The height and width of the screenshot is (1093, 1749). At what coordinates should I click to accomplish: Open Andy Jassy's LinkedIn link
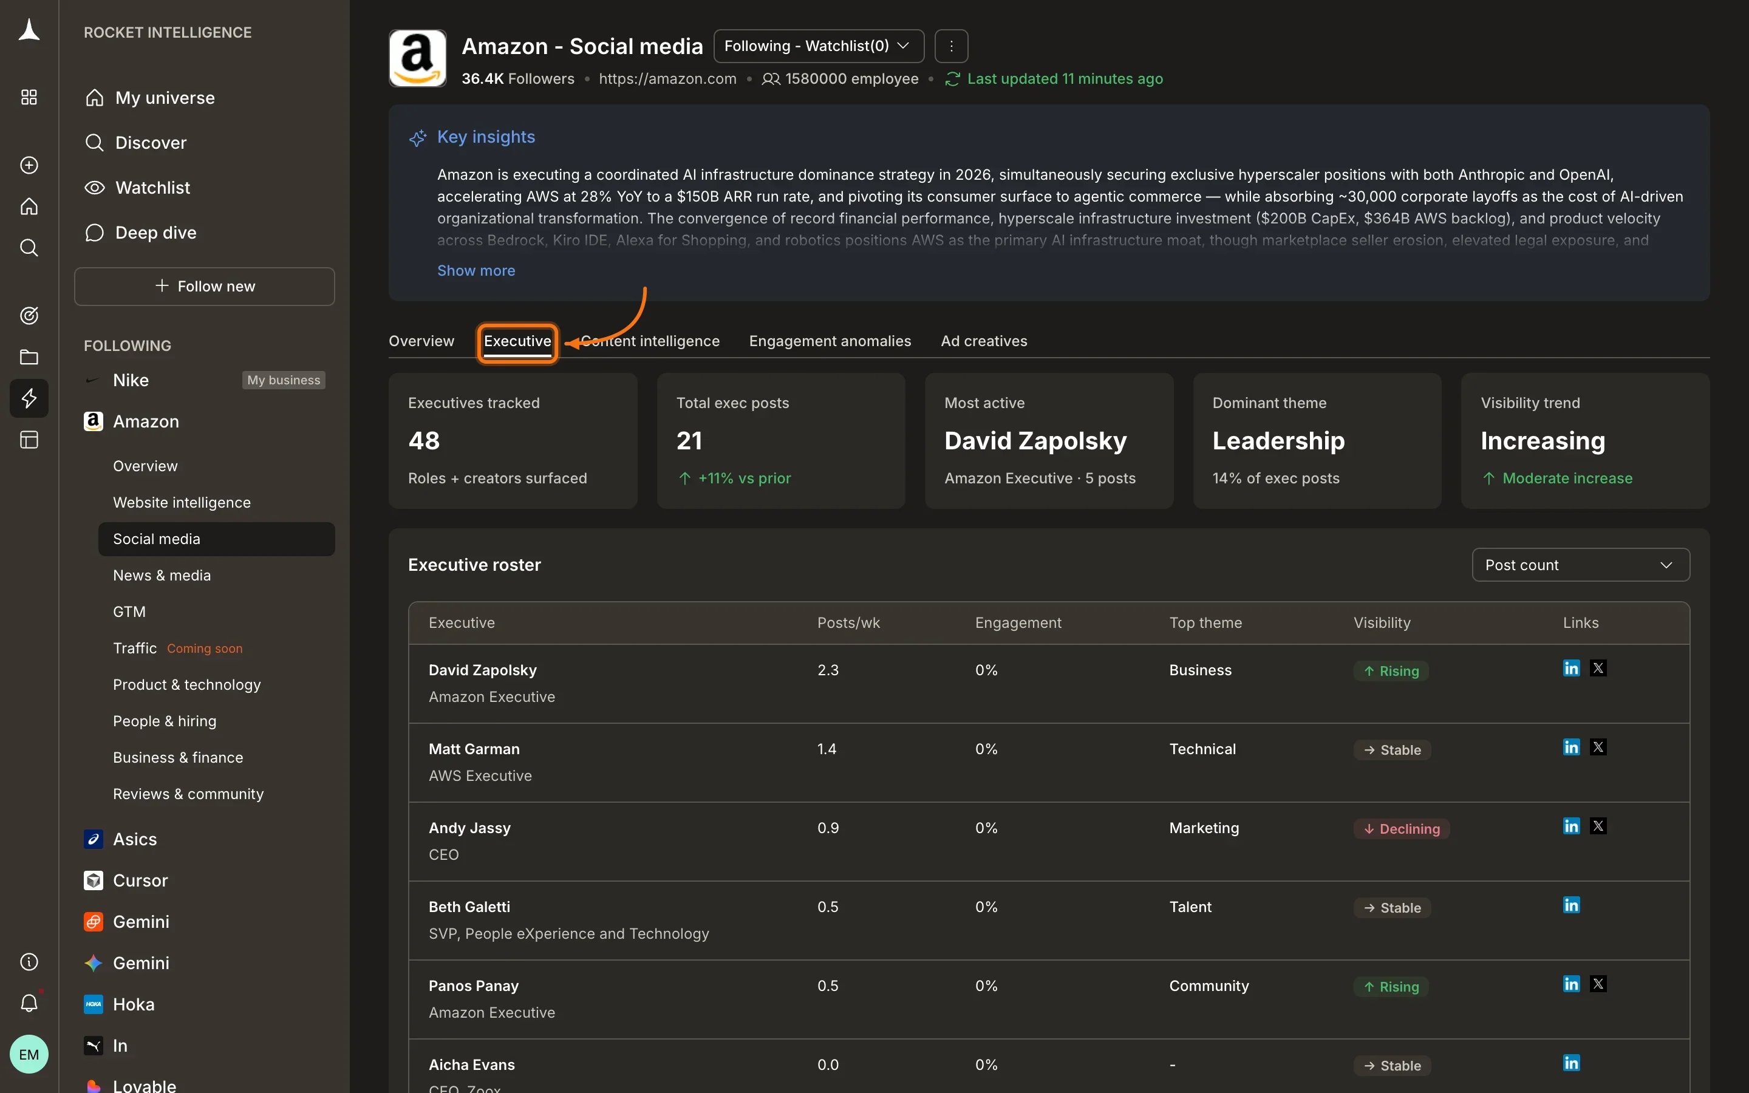(x=1571, y=826)
